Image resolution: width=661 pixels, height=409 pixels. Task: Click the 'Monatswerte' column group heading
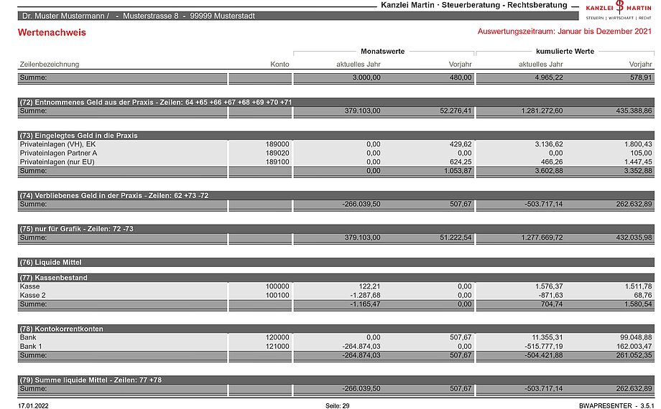tap(382, 52)
